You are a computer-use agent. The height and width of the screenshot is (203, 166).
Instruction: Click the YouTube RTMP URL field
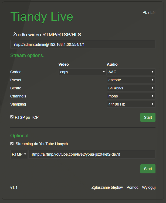pyautogui.click(x=92, y=154)
